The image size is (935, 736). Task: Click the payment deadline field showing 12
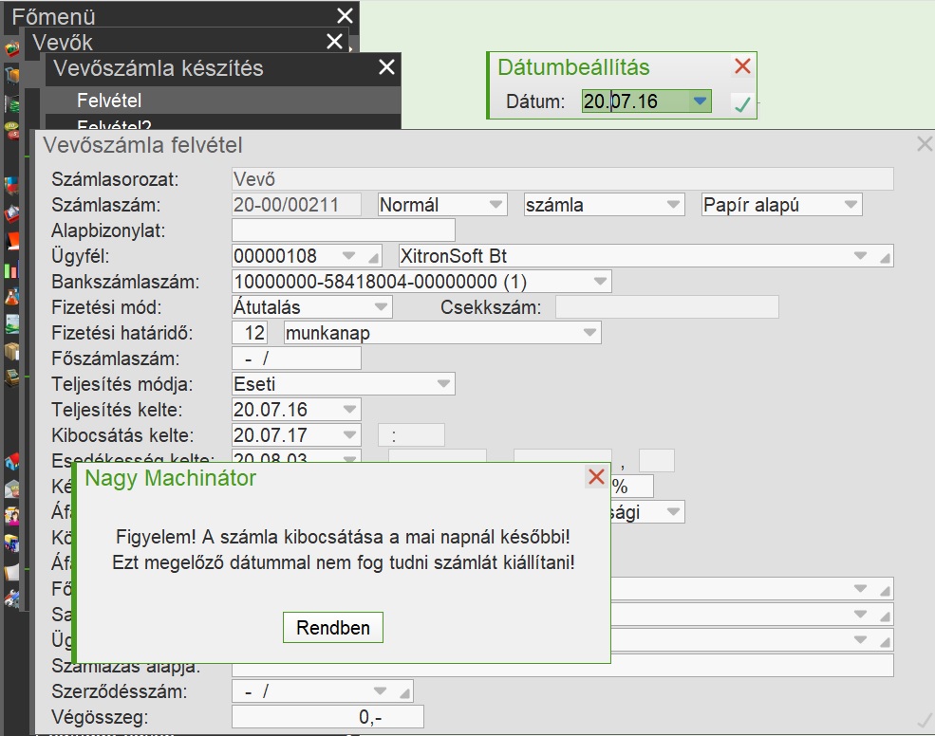254,333
